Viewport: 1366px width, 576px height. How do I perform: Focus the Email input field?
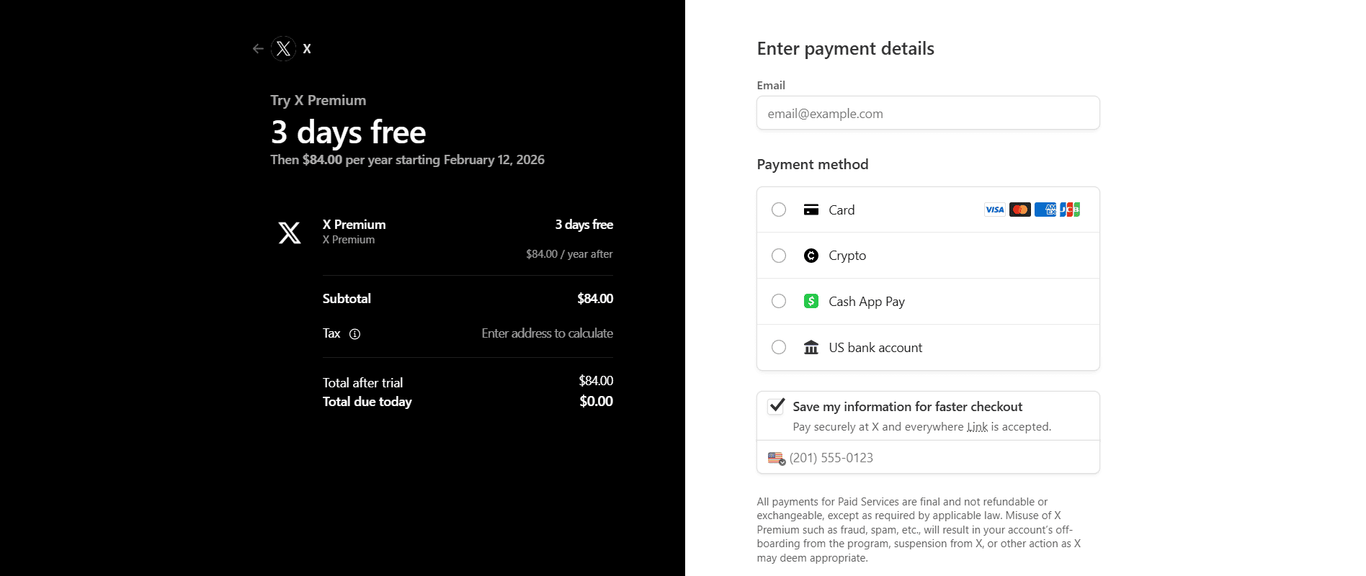click(928, 113)
